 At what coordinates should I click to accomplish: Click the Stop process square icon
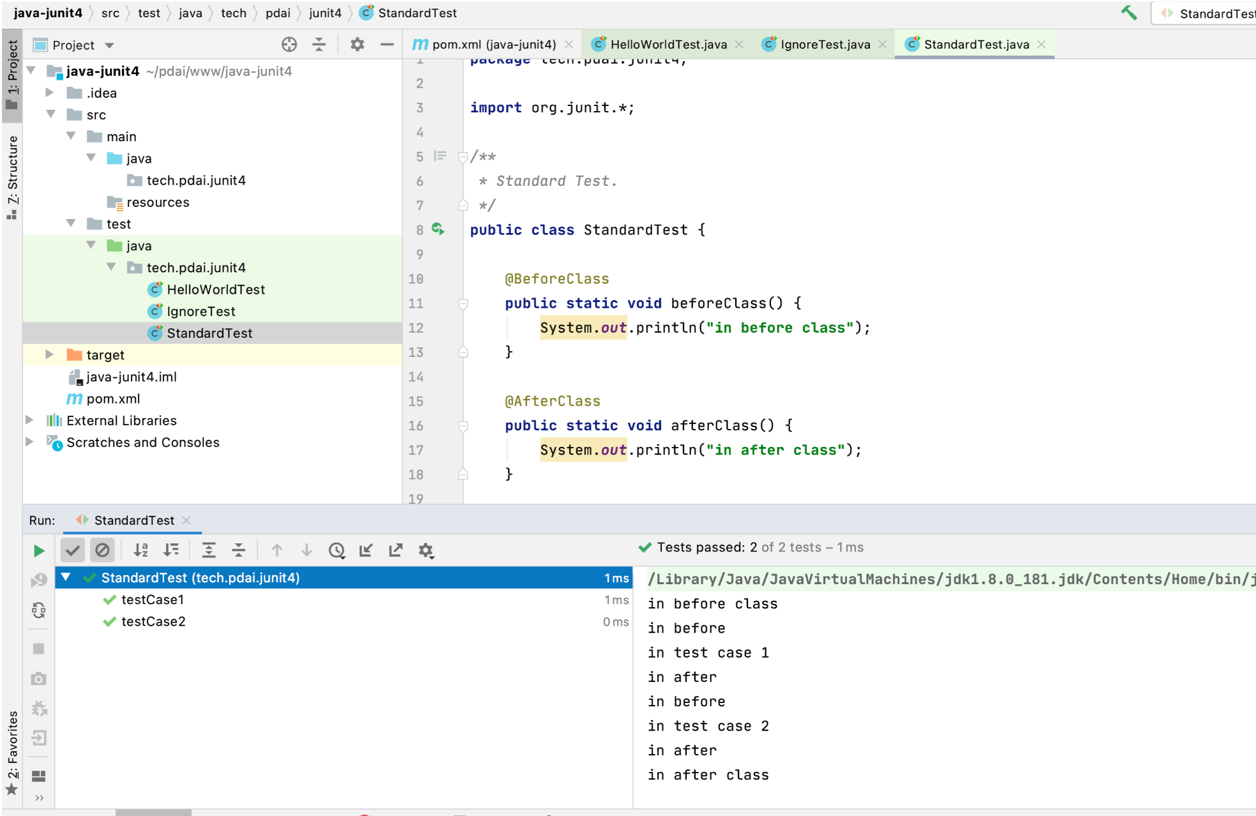39,648
